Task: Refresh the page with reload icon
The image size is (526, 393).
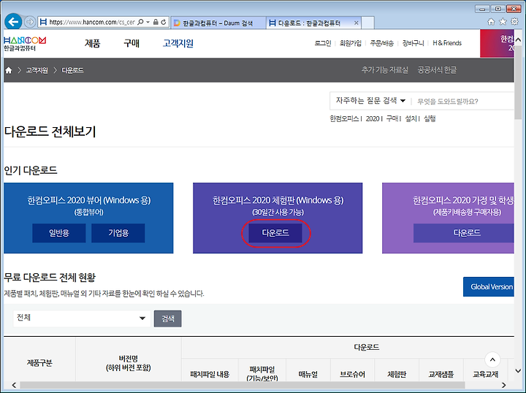Action: pos(164,22)
